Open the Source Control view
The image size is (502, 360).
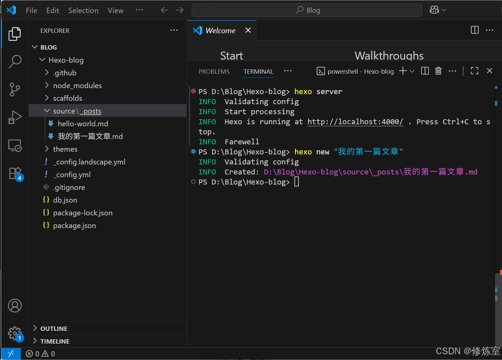(x=15, y=90)
